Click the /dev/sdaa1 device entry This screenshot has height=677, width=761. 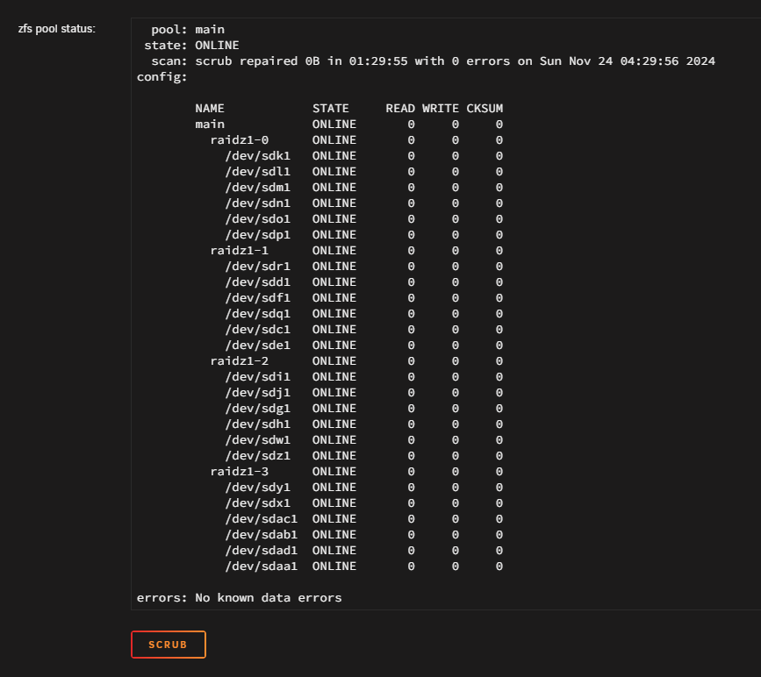pos(261,567)
